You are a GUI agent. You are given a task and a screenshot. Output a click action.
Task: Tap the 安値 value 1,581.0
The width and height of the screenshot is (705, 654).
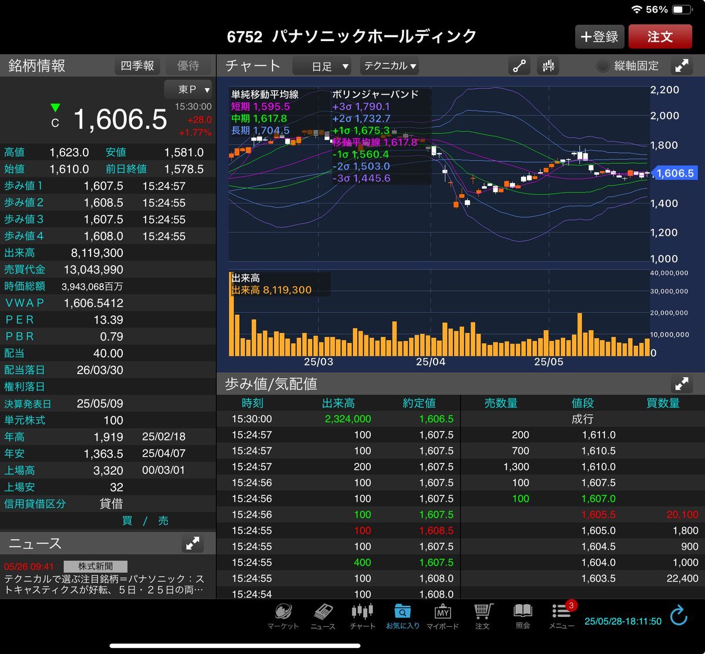click(184, 152)
